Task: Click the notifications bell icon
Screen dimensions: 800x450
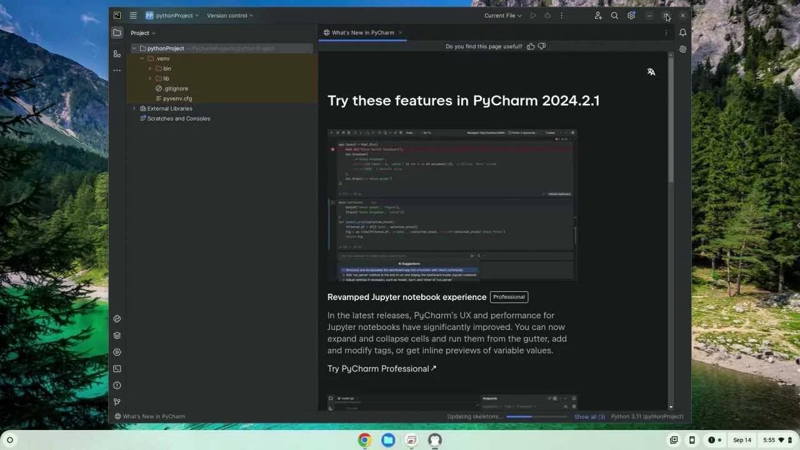Action: (682, 32)
